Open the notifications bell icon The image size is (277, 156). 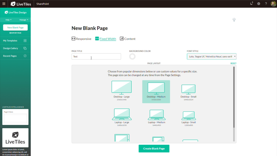click(252, 3)
